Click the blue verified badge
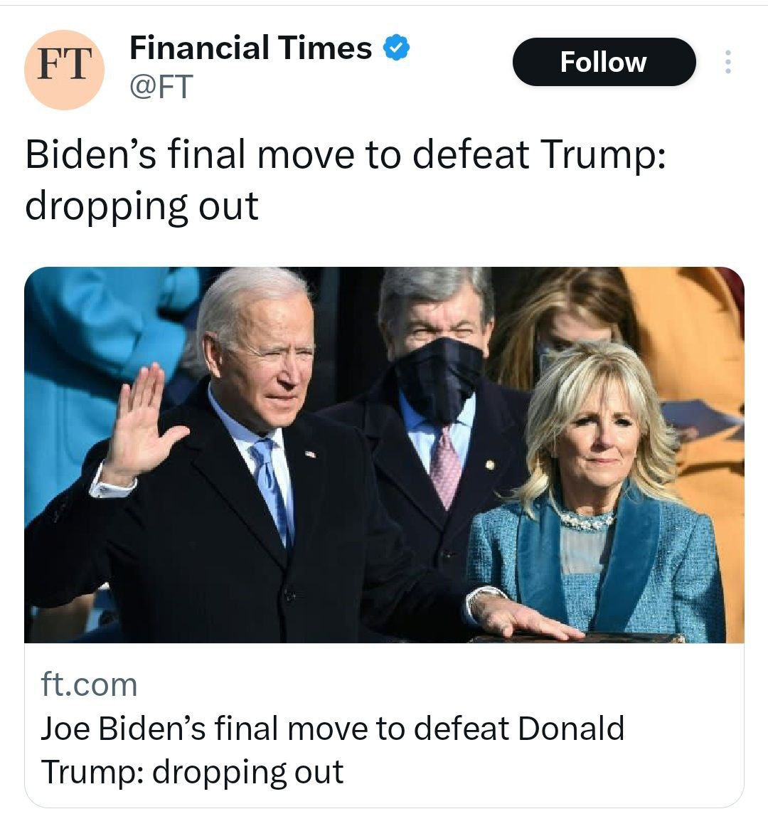 pos(396,48)
